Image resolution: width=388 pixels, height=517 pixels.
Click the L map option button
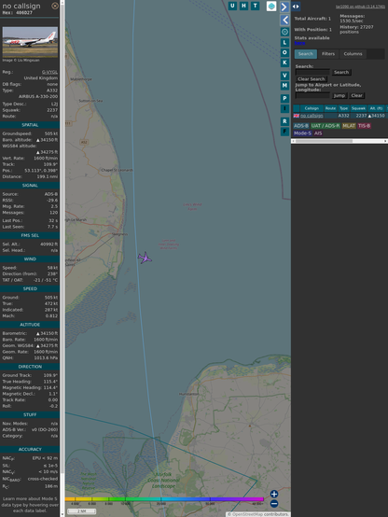[284, 43]
